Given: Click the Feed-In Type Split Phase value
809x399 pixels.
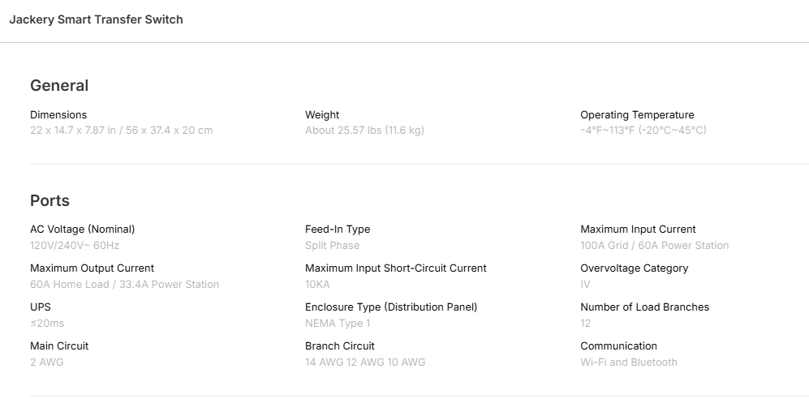Looking at the screenshot, I should pyautogui.click(x=332, y=245).
